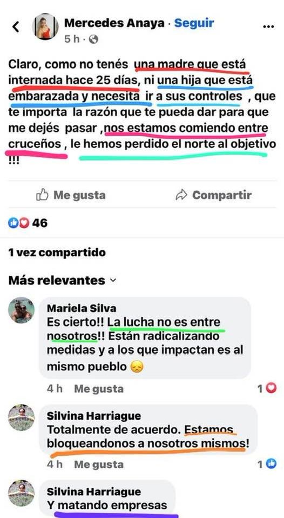The height and width of the screenshot is (518, 284).
Task: View the 46 reactions on the post
Action: (28, 223)
